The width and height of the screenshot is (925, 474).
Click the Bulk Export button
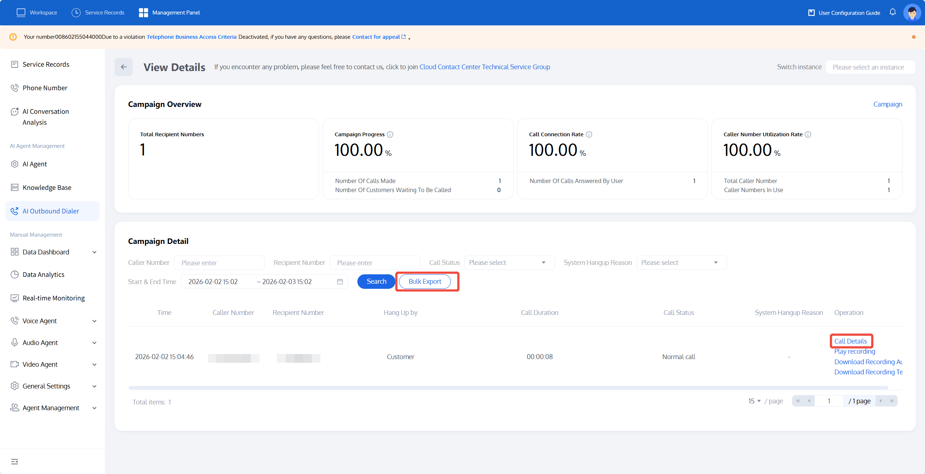point(425,282)
